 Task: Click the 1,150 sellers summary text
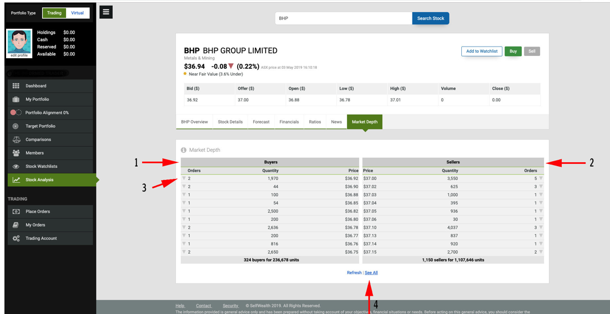[453, 260]
